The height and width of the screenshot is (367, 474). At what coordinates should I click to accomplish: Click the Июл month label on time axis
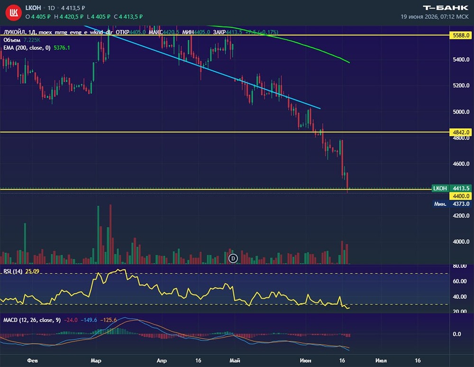381,360
